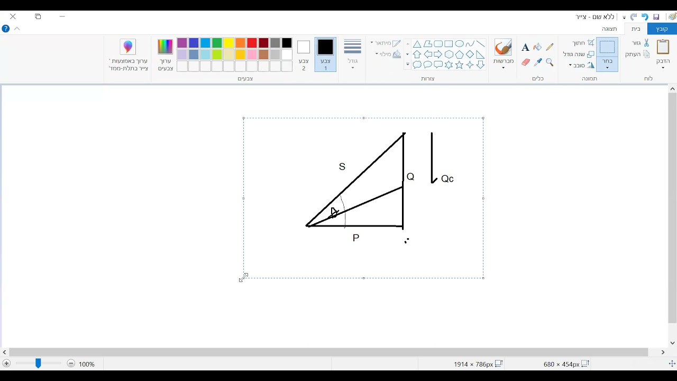
Task: Pick the purple color swatch
Action: click(182, 43)
